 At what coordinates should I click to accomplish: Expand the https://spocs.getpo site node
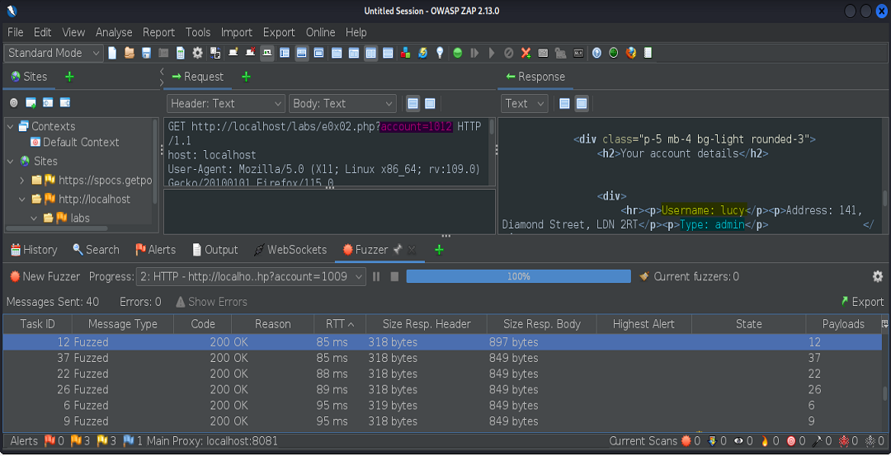tap(21, 181)
